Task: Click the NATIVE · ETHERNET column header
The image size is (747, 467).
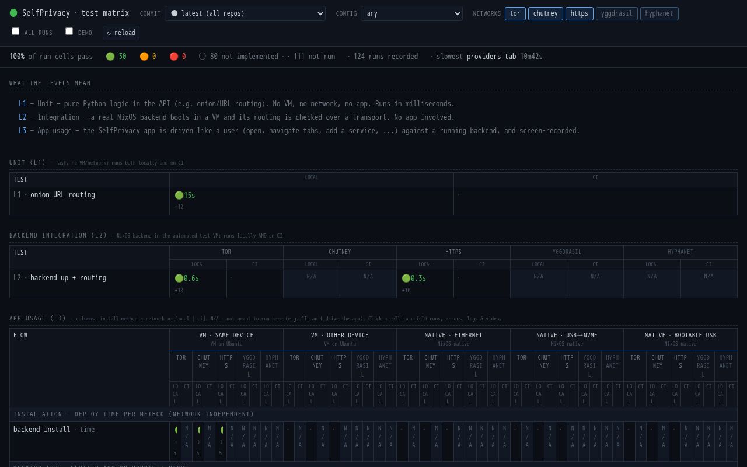Action: click(x=453, y=339)
